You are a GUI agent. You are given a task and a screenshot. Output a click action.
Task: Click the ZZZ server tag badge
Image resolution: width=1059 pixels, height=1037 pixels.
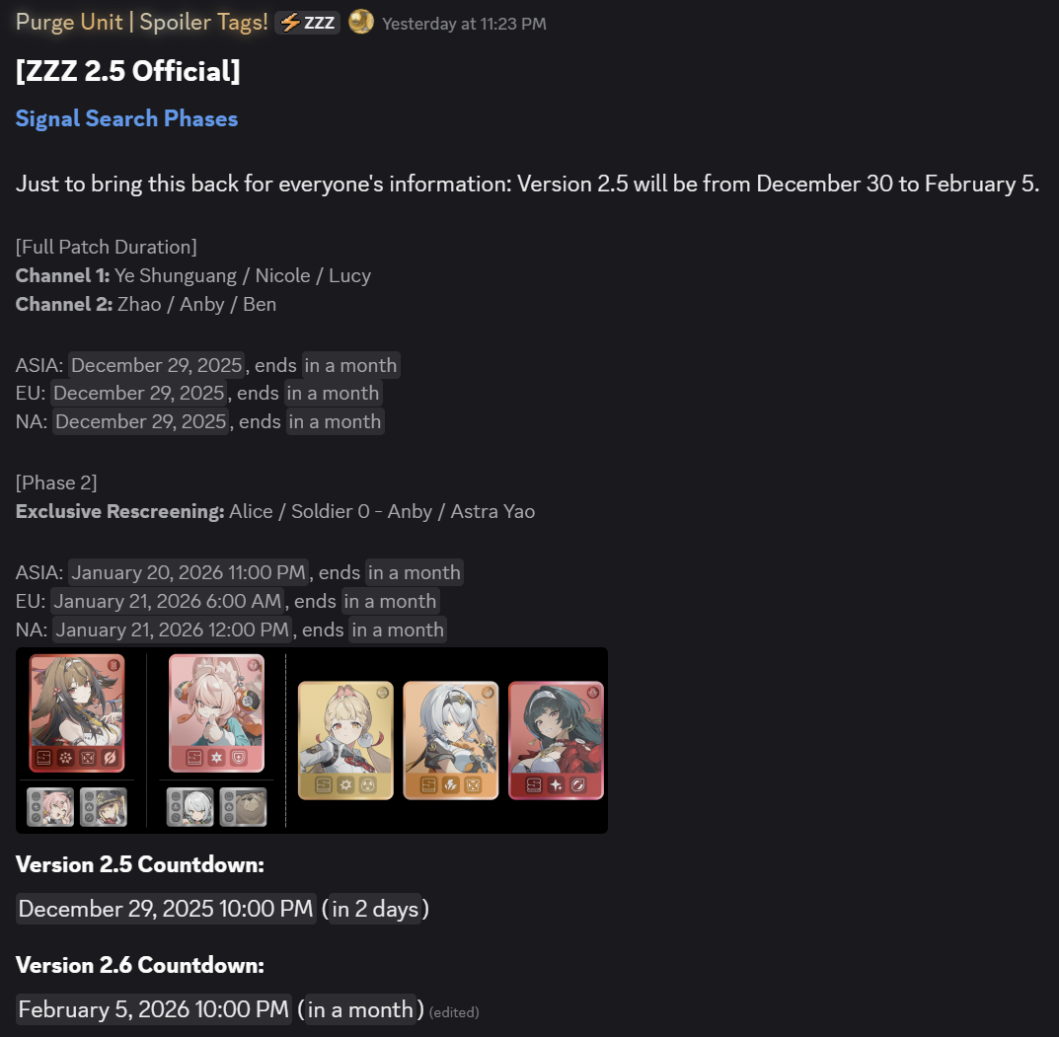(x=307, y=23)
